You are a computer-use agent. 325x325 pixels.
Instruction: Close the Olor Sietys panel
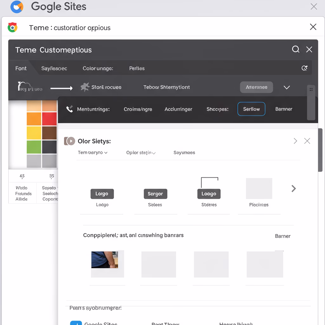coord(307,141)
